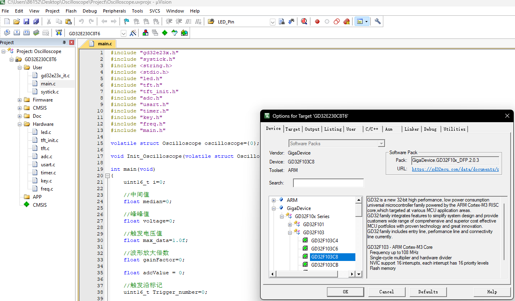Viewport: 515px width, 301px height.
Task: Expand the GD32F101 device node
Action: tap(290, 225)
